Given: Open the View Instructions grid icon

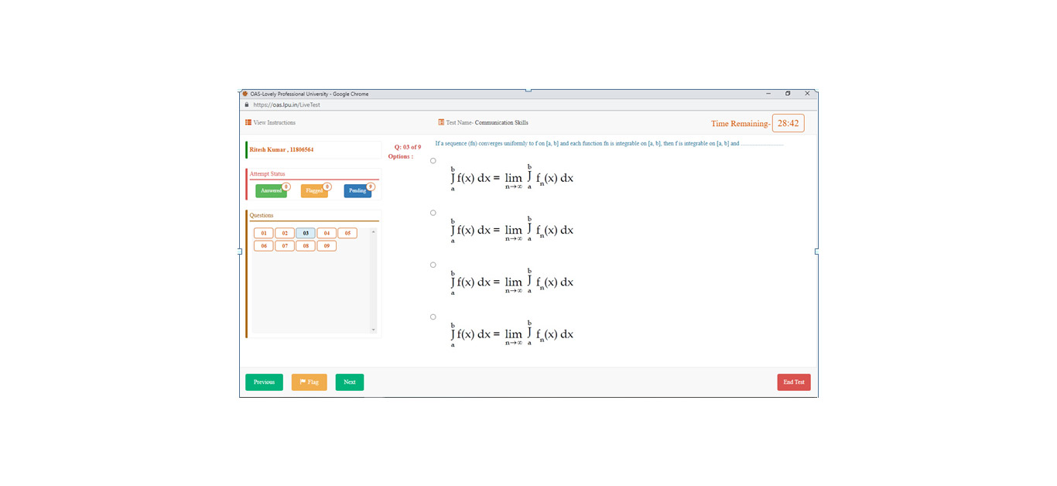Looking at the screenshot, I should click(x=248, y=122).
